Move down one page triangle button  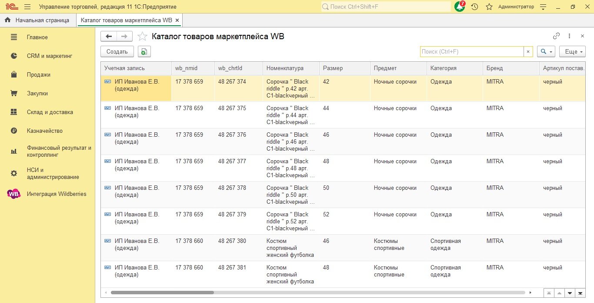(570, 293)
